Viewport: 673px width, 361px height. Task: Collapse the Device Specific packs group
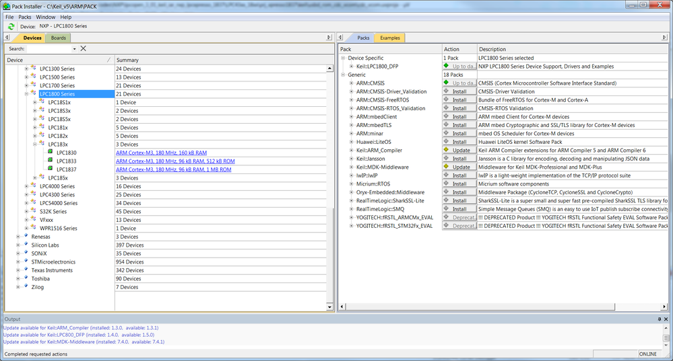pos(343,58)
